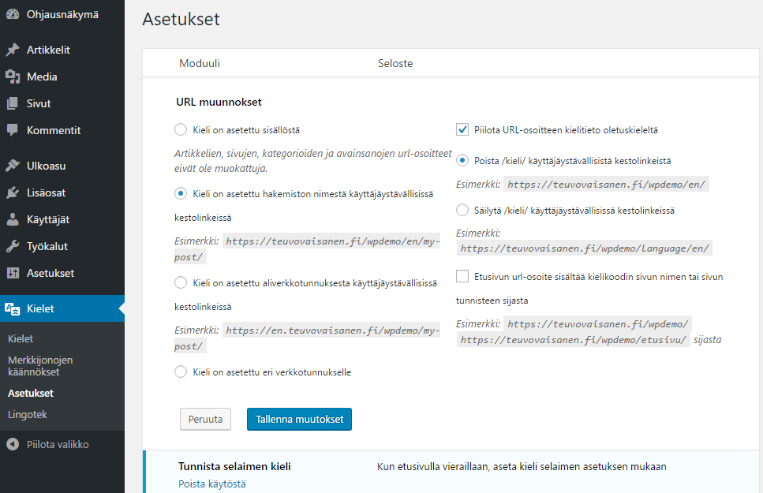
Task: Go to the Kommentit menu label
Action: point(54,130)
